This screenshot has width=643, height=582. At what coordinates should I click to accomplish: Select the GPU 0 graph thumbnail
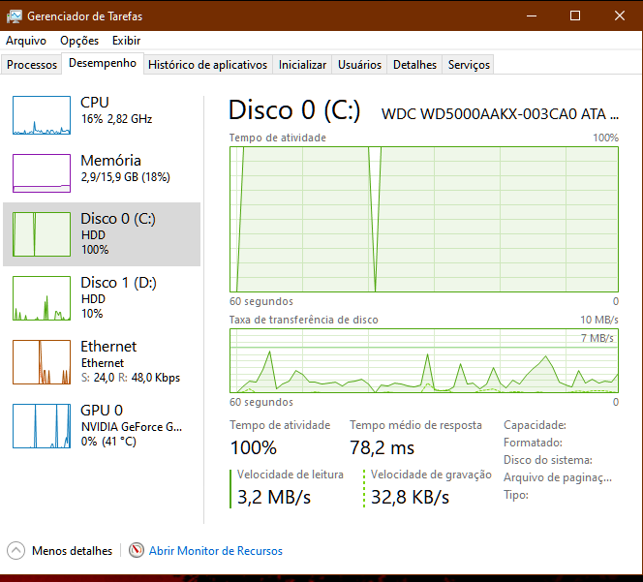pyautogui.click(x=42, y=426)
